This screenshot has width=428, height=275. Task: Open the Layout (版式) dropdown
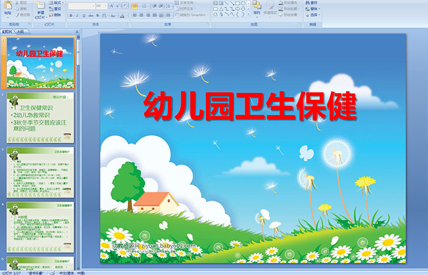coord(56,2)
